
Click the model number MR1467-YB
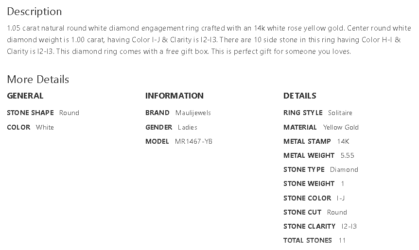click(x=193, y=141)
